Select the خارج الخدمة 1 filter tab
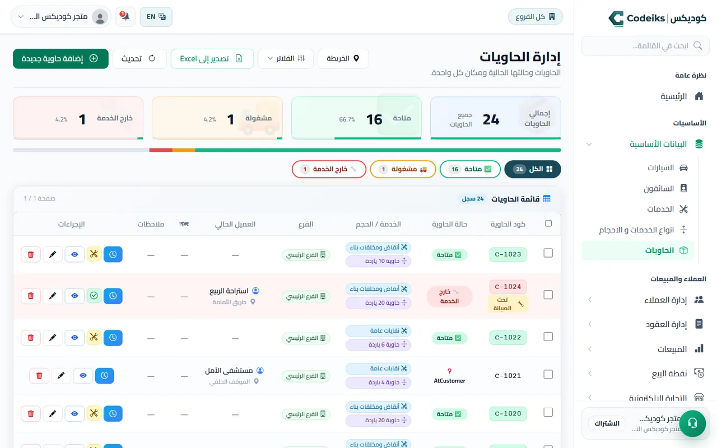The width and height of the screenshot is (717, 448). click(329, 169)
